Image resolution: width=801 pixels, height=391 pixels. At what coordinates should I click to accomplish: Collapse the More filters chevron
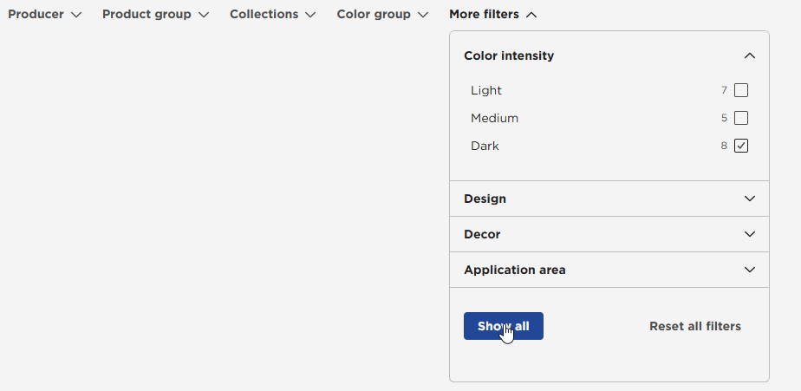(x=531, y=15)
